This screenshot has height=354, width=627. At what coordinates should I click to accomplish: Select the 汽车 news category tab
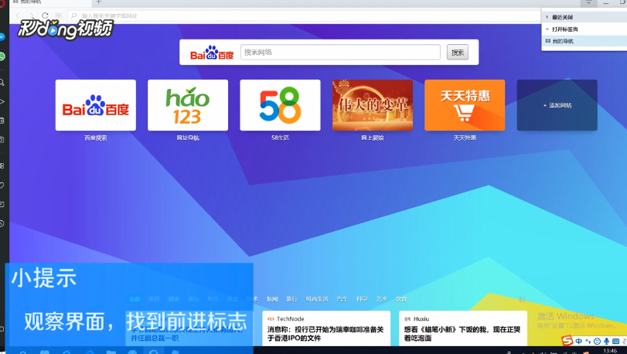click(342, 299)
